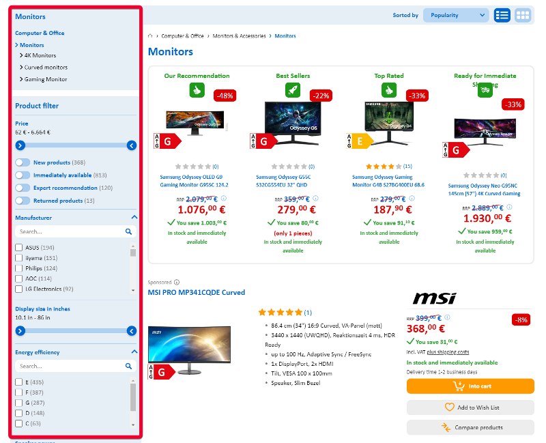Open Samsung Odyssey Neo G95NC product image
This screenshot has width=546, height=443.
point(485,132)
